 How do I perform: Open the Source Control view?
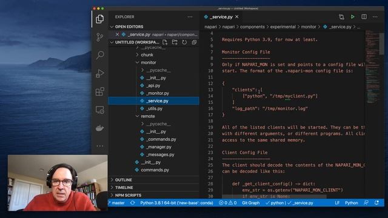pos(99,37)
